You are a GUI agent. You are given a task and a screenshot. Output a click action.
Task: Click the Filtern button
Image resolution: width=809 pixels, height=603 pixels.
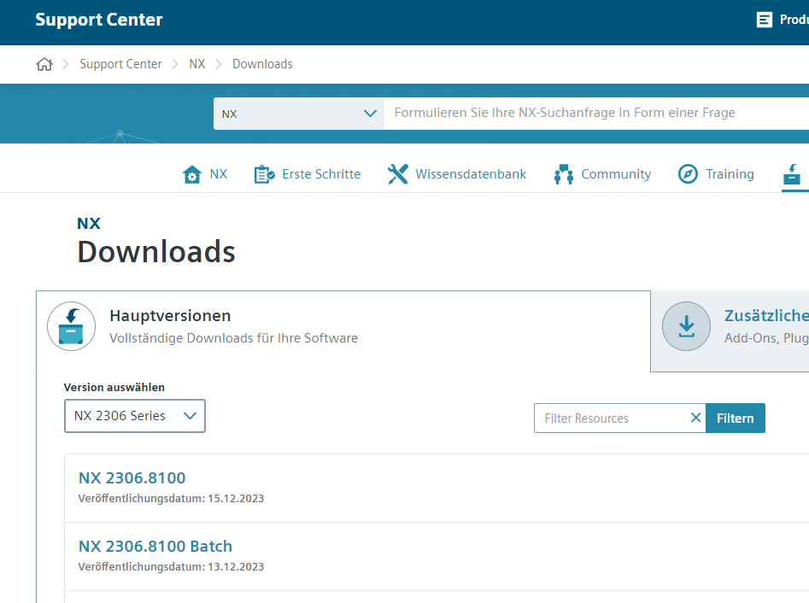coord(736,419)
